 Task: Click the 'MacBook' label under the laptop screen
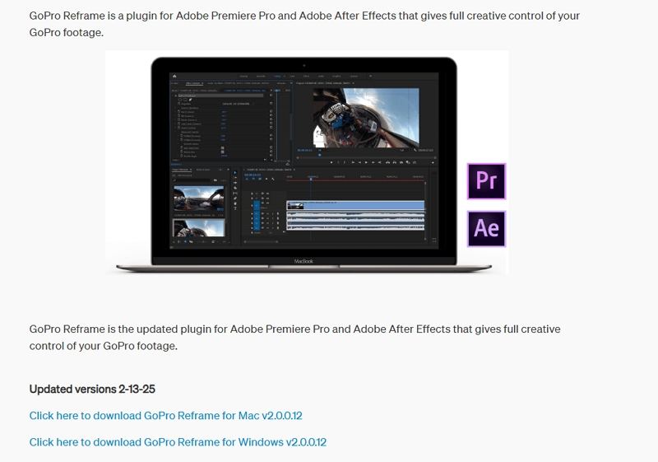click(304, 261)
